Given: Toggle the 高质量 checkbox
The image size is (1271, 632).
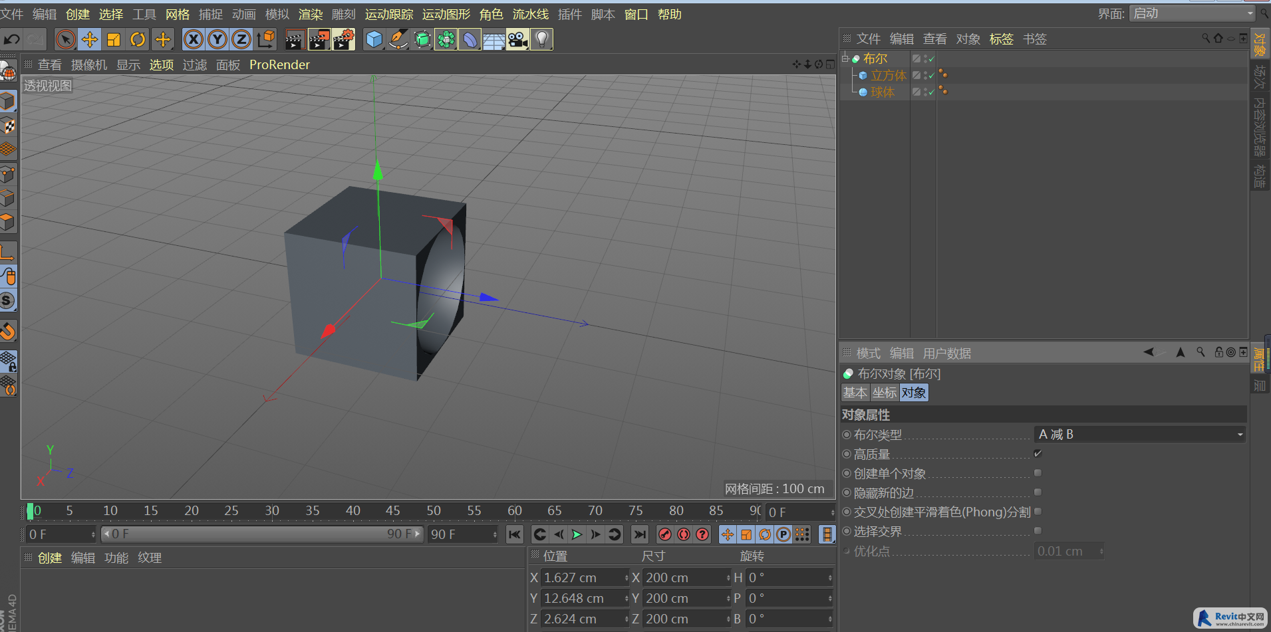Looking at the screenshot, I should pyautogui.click(x=1038, y=453).
